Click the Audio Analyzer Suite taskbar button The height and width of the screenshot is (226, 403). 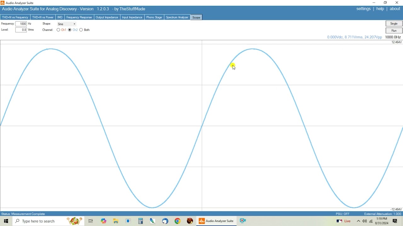pyautogui.click(x=216, y=221)
